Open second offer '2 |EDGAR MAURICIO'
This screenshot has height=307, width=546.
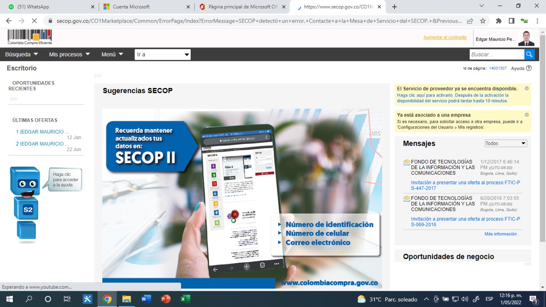point(42,144)
